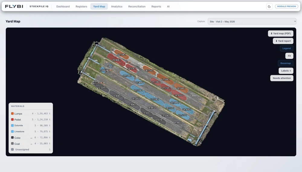Open the Registers tab
The width and height of the screenshot is (302, 172).
click(81, 6)
